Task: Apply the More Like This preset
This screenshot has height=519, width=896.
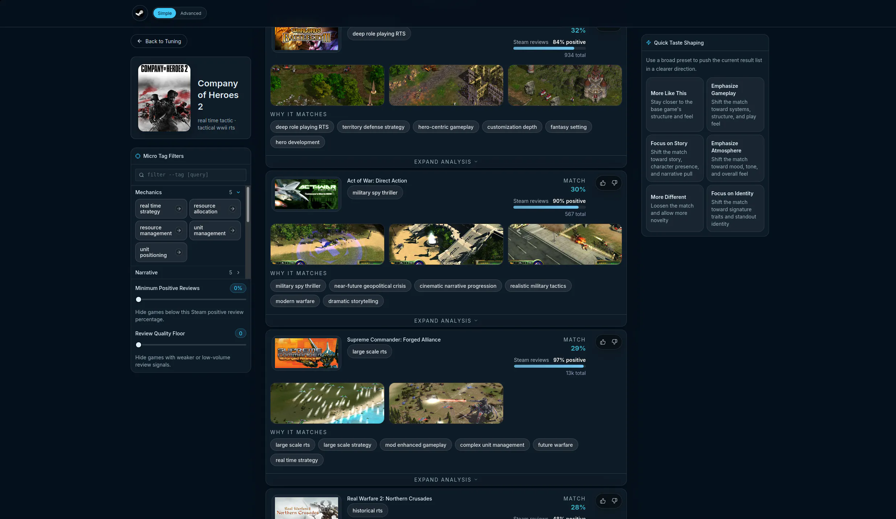Action: point(675,105)
